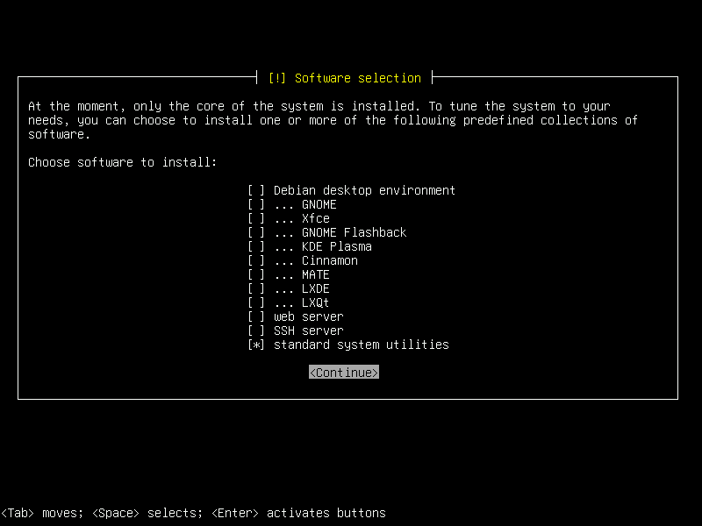
Task: Uncheck standard system utilities
Action: (x=254, y=345)
